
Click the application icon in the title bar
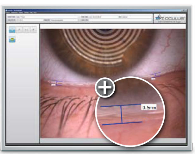point(7,10)
